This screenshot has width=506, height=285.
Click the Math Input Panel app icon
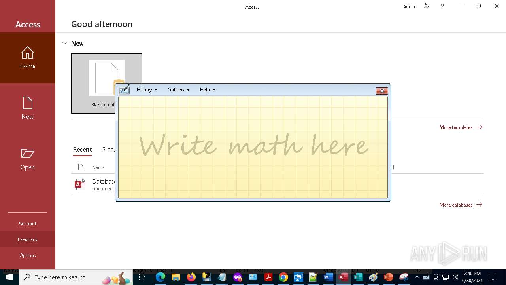point(124,89)
